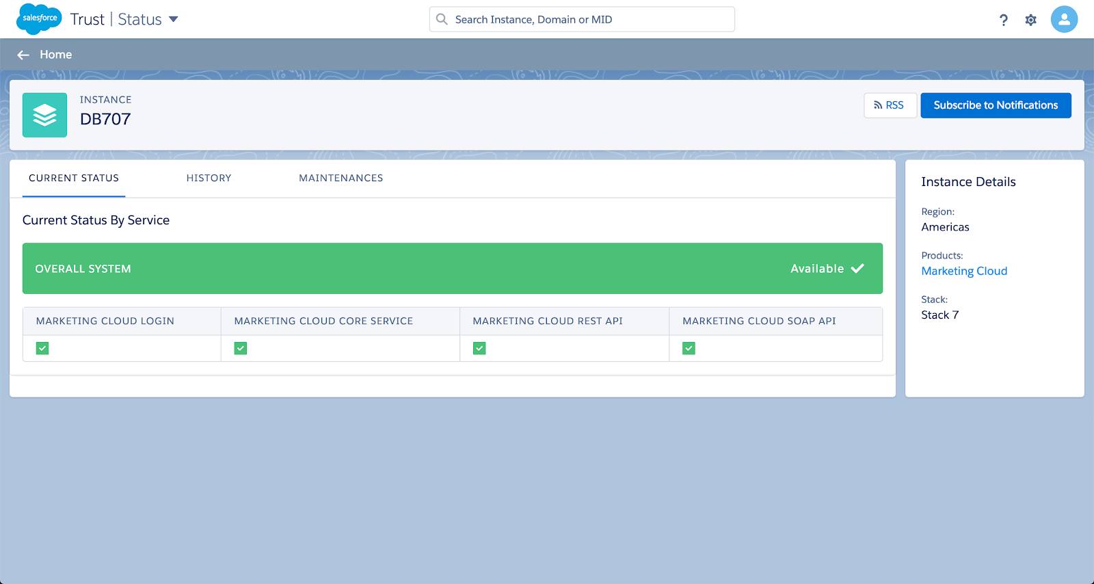The width and height of the screenshot is (1094, 584).
Task: Open the help question mark icon
Action: [1003, 20]
